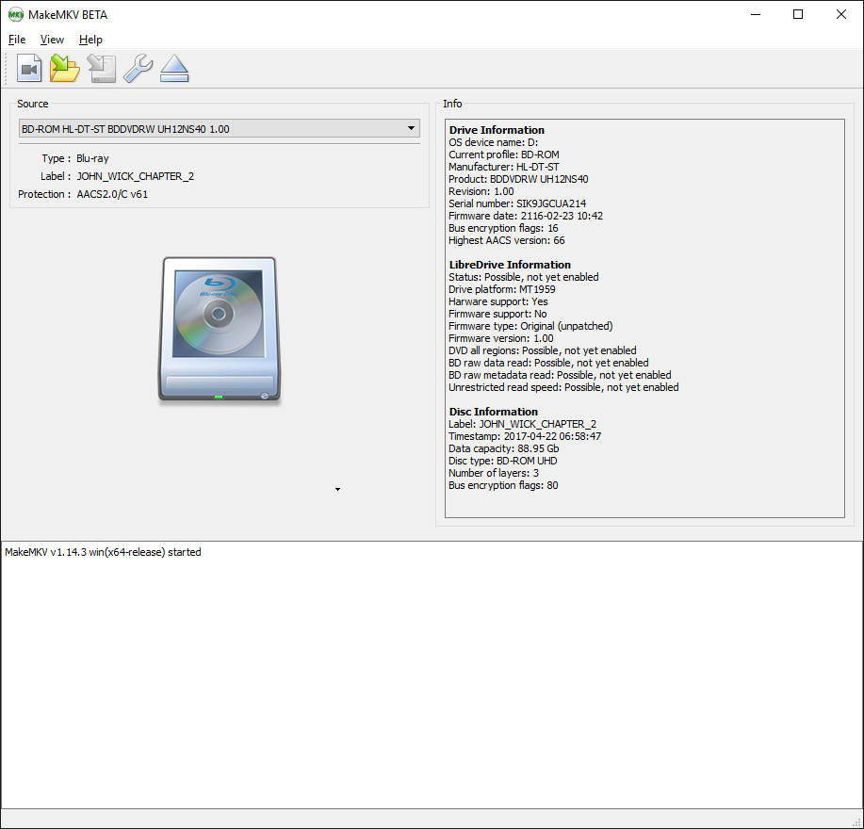Click the Timestamp 2017-04-22 line
The height and width of the screenshot is (829, 864).
pos(525,437)
